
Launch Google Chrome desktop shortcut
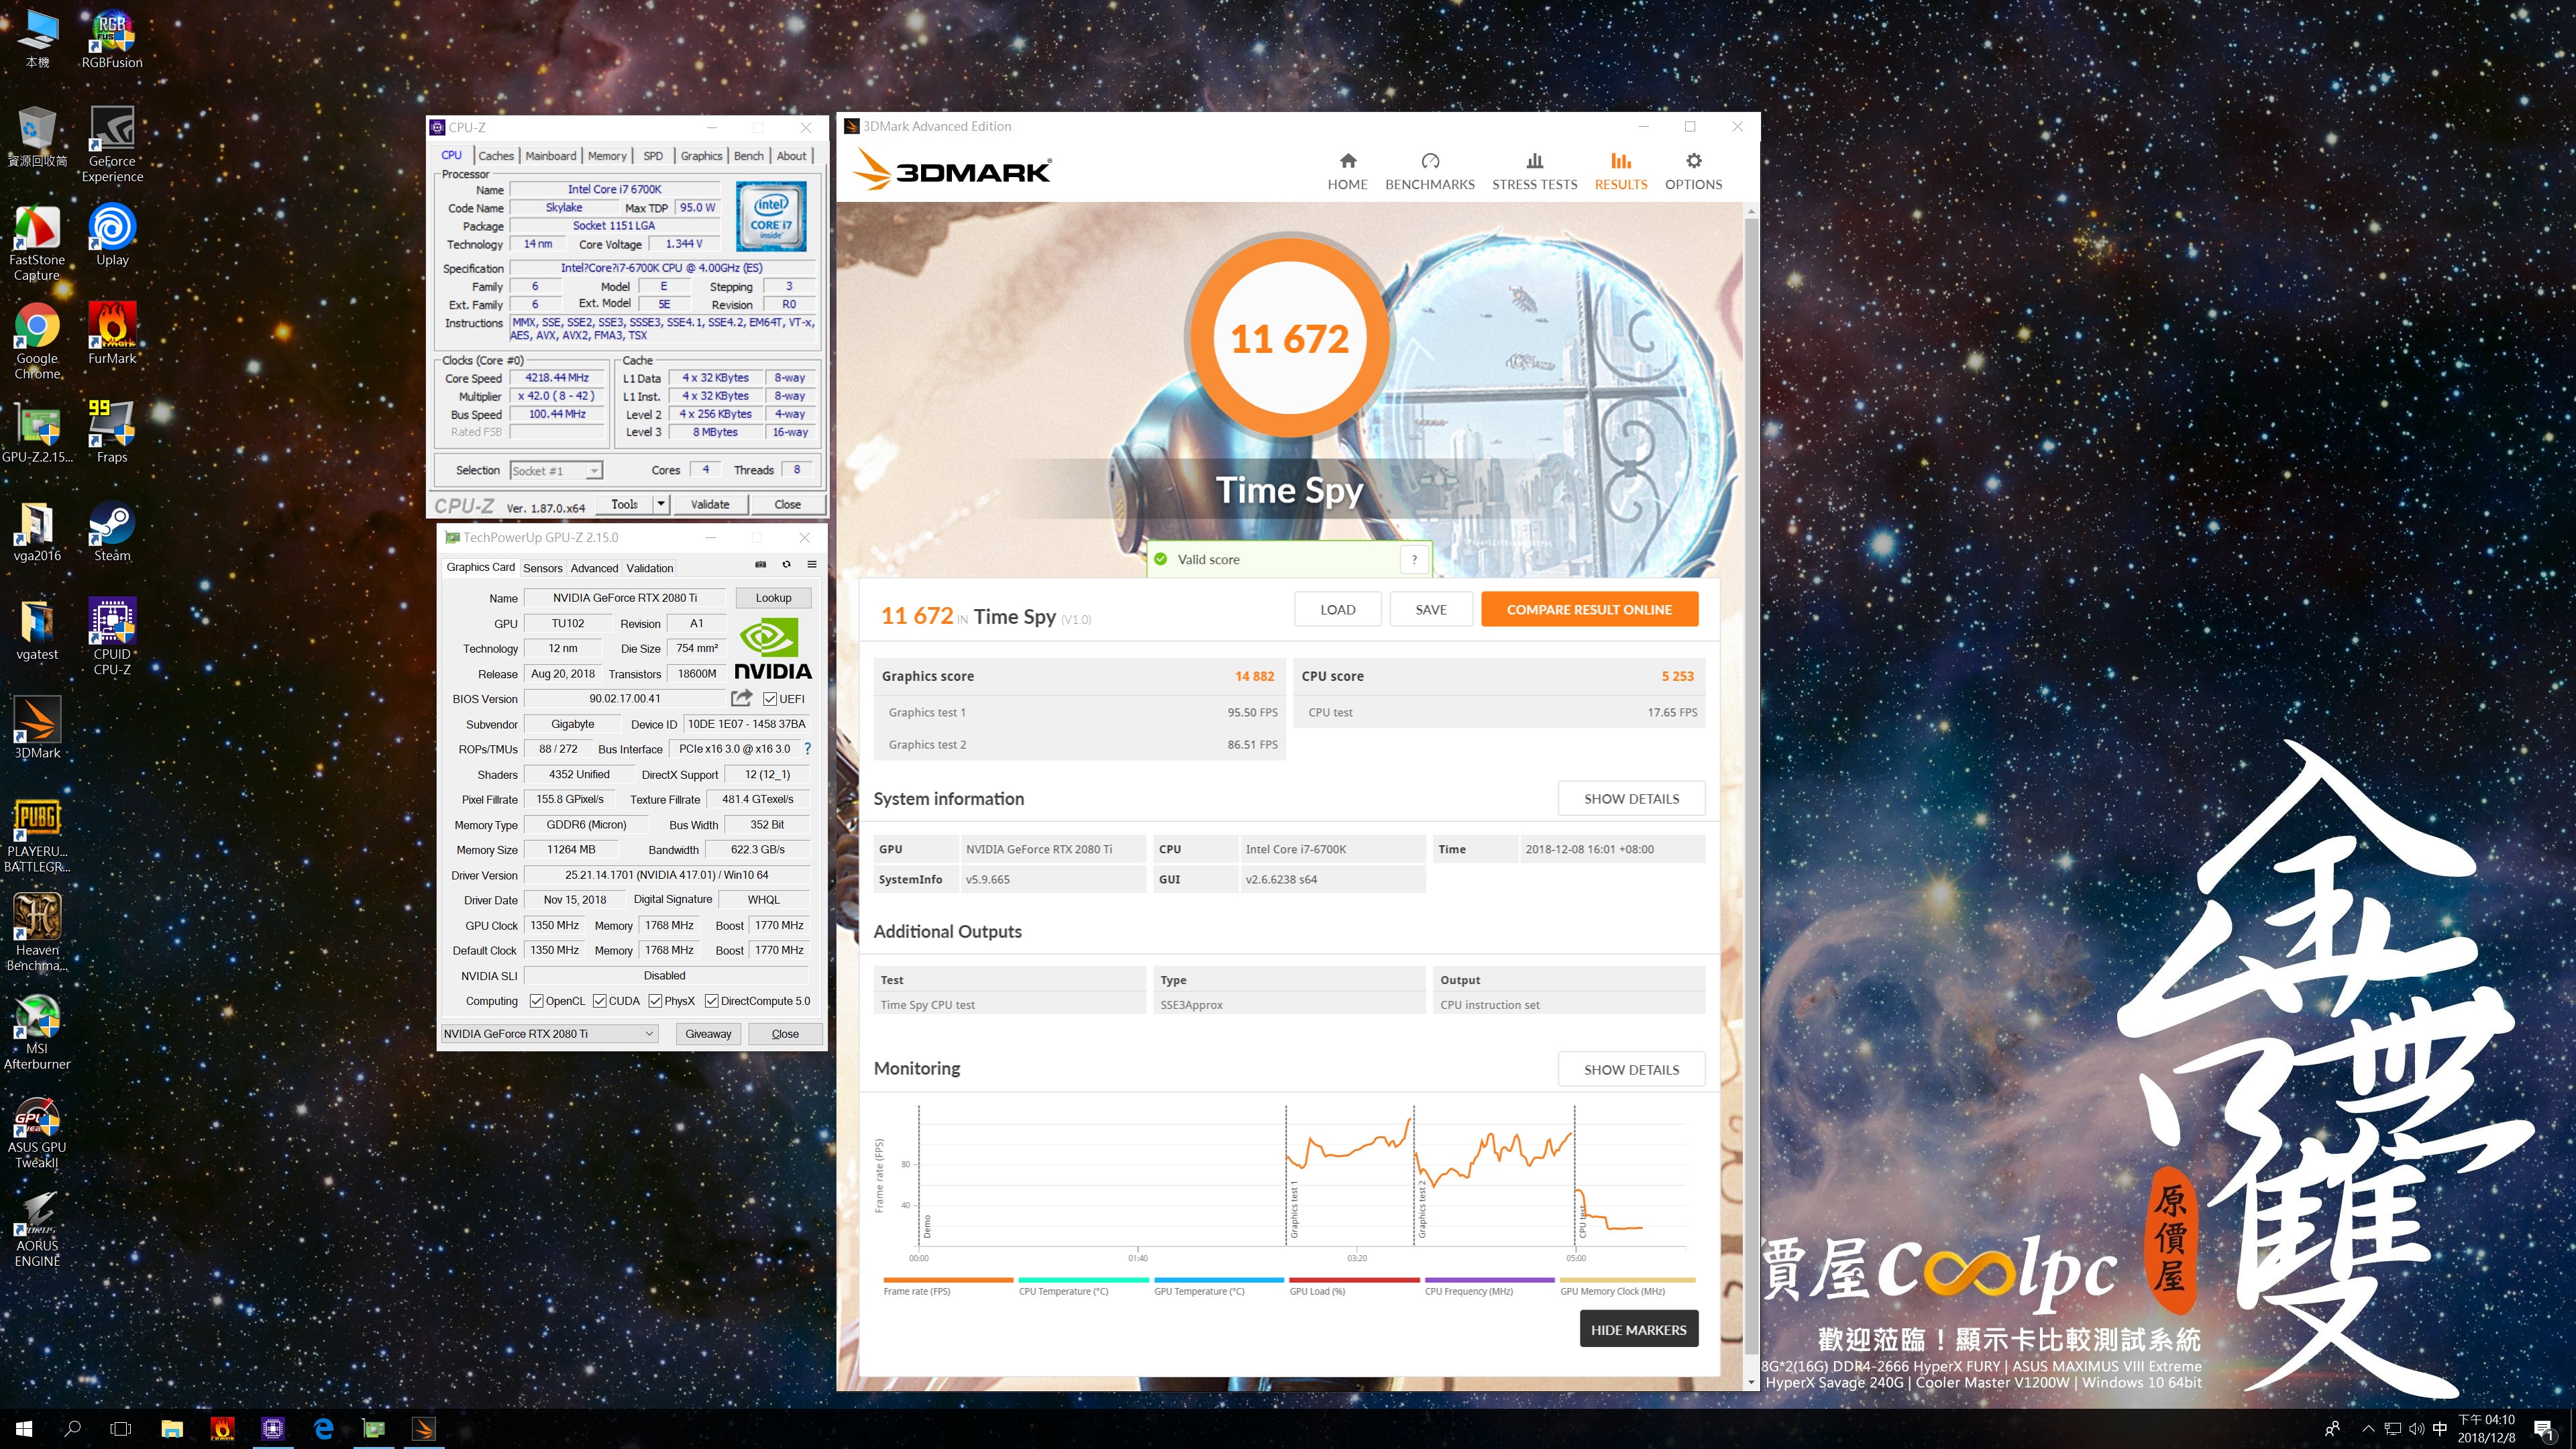coord(37,341)
